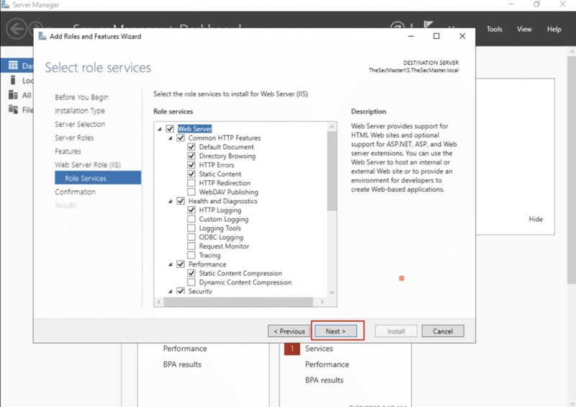This screenshot has width=576, height=407.
Task: Check the Request Monitor option
Action: click(192, 246)
